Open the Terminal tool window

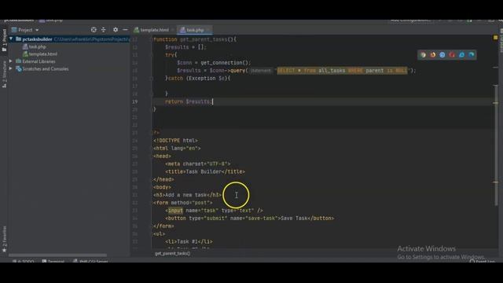click(x=53, y=261)
